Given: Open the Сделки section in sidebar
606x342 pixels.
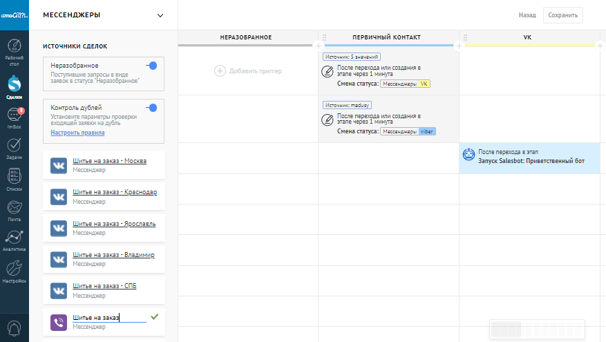Looking at the screenshot, I should pos(14,86).
